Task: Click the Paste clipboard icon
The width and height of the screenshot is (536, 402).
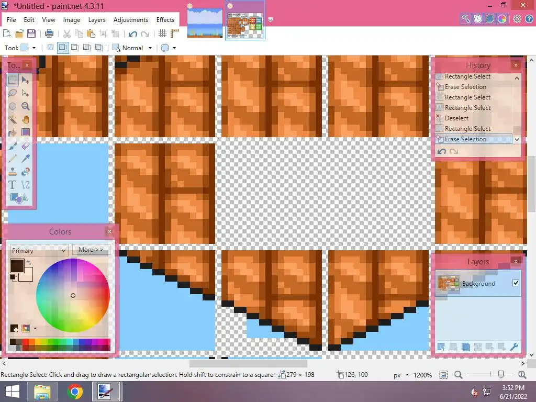Action: [x=91, y=33]
